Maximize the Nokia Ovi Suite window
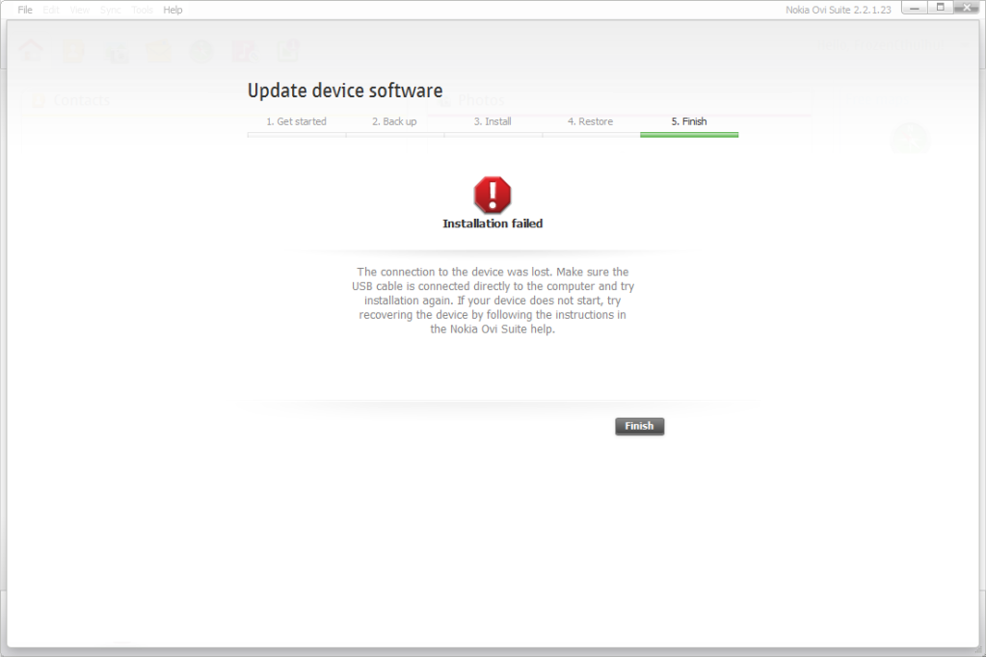The height and width of the screenshot is (657, 986). 940,8
